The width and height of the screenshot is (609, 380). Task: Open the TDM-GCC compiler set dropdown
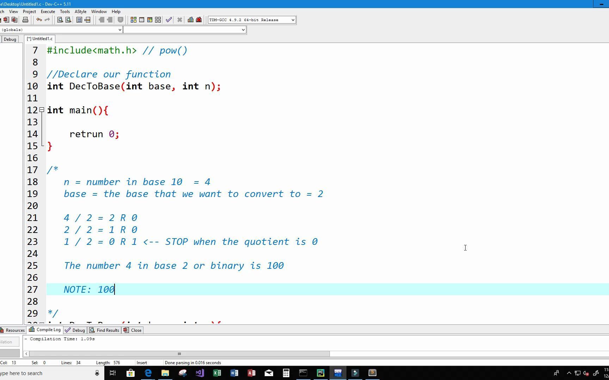[252, 20]
